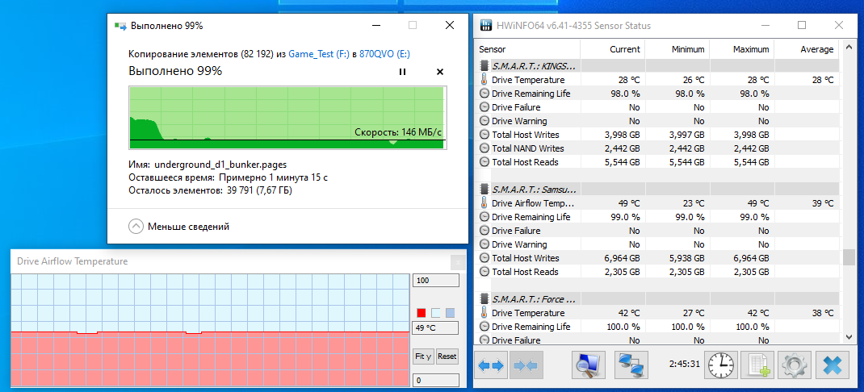This screenshot has width=864, height=392.
Task: Pick the blue grid color swatch
Action: pos(451,313)
